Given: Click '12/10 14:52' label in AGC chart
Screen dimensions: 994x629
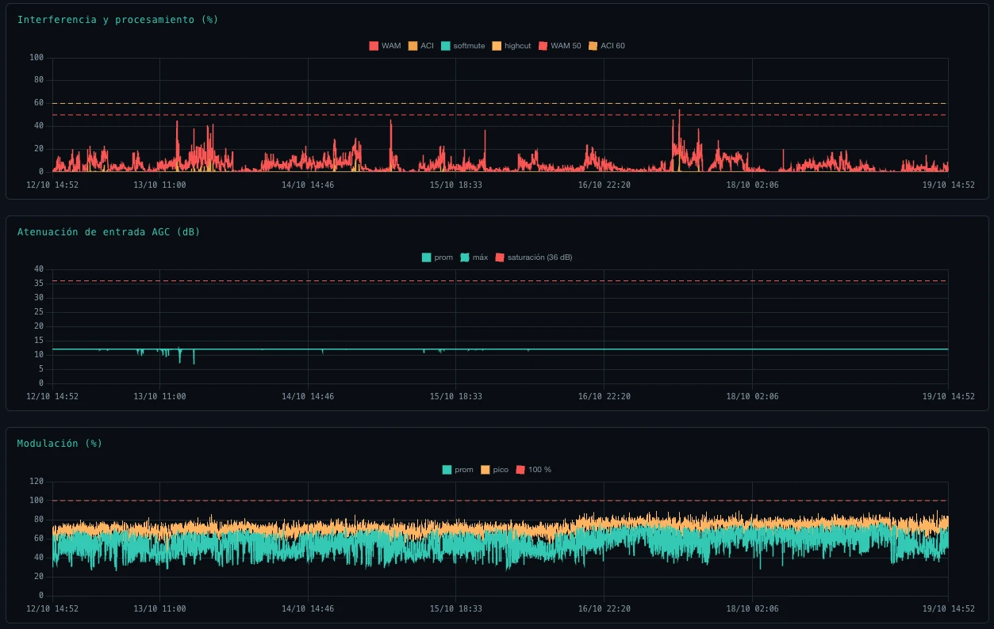Looking at the screenshot, I should point(52,396).
